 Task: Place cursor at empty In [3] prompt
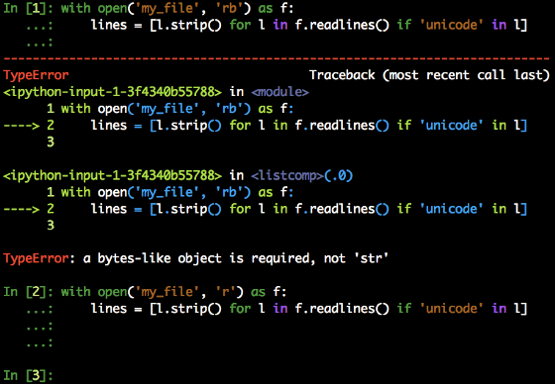click(29, 375)
